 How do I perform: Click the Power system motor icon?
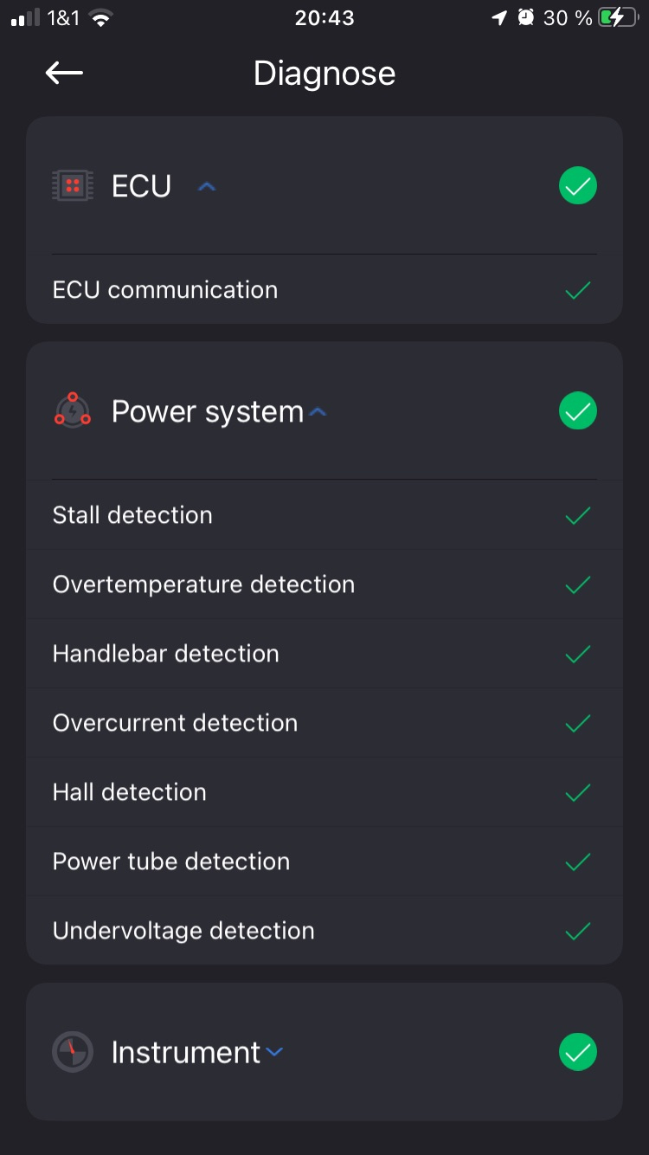click(73, 410)
